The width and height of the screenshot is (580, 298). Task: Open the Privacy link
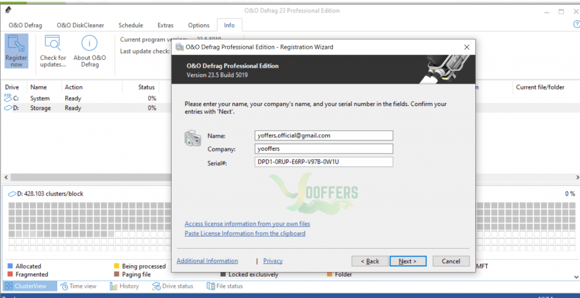(x=272, y=261)
